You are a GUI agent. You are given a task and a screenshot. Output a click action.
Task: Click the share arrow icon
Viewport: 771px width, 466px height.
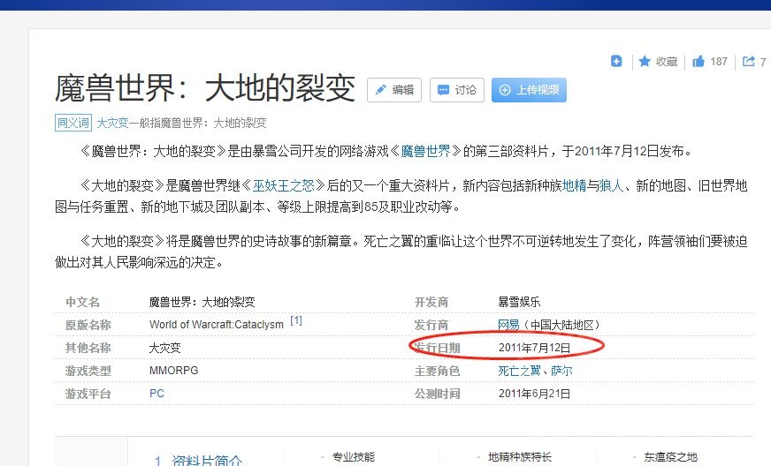[x=748, y=61]
